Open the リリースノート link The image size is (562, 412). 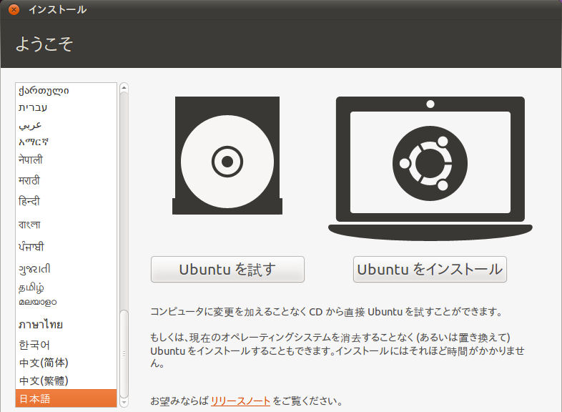coord(240,401)
